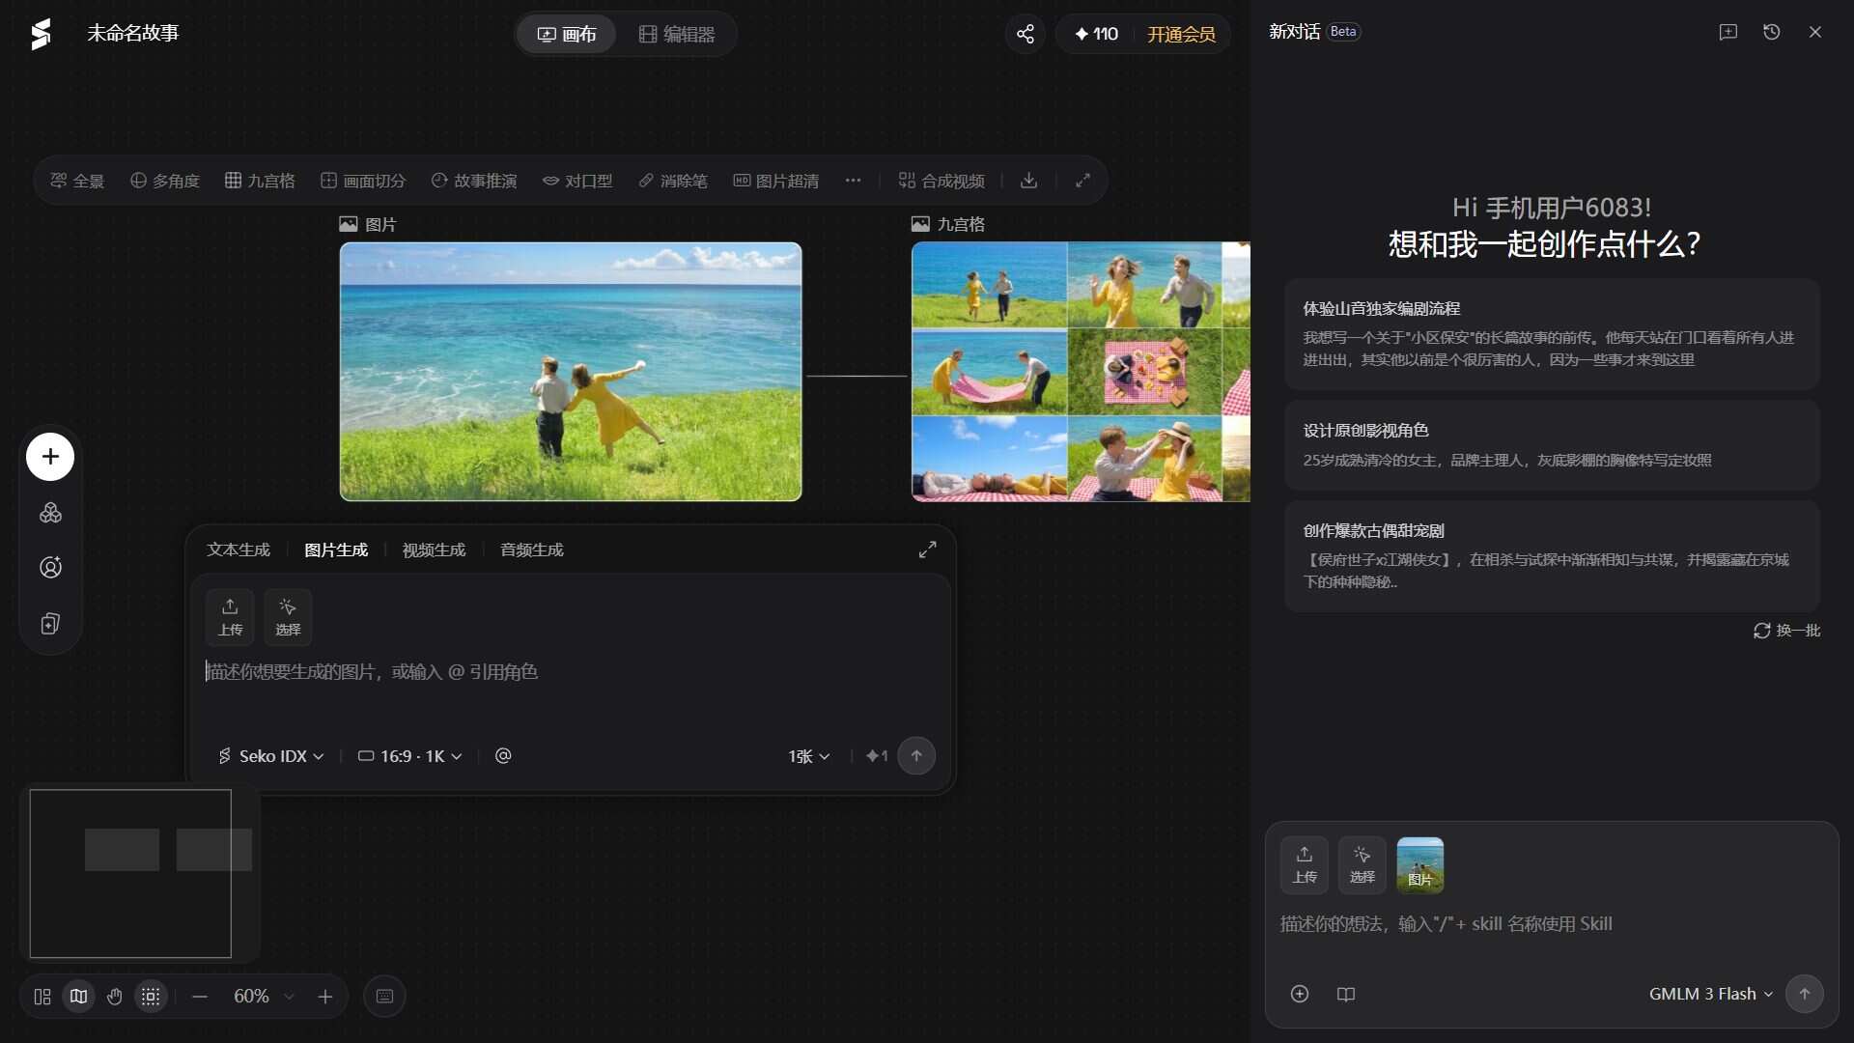This screenshot has height=1043, width=1854.
Task: Switch to the 文本生成 tab
Action: coord(239,550)
